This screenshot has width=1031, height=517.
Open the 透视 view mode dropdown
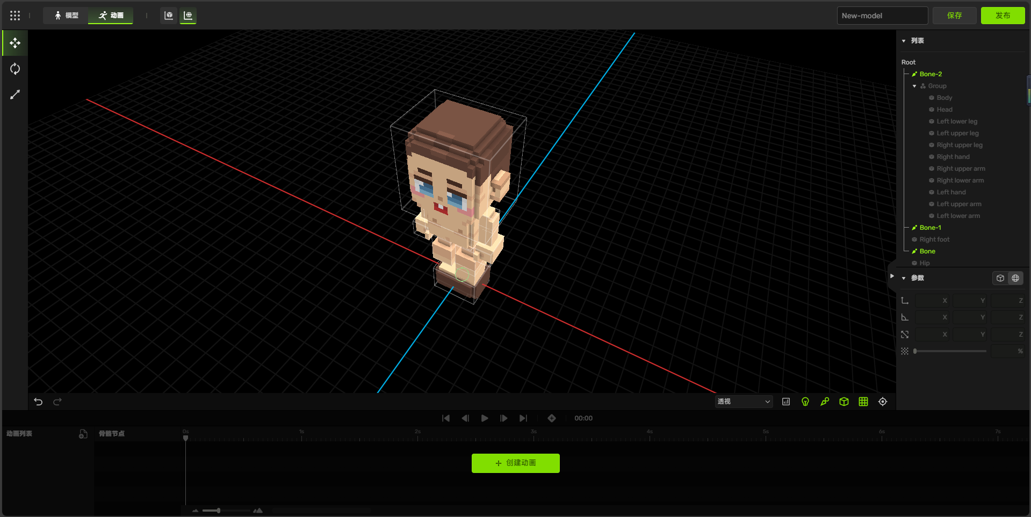(x=744, y=402)
